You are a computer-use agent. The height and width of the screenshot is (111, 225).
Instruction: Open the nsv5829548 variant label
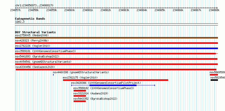click(218, 78)
